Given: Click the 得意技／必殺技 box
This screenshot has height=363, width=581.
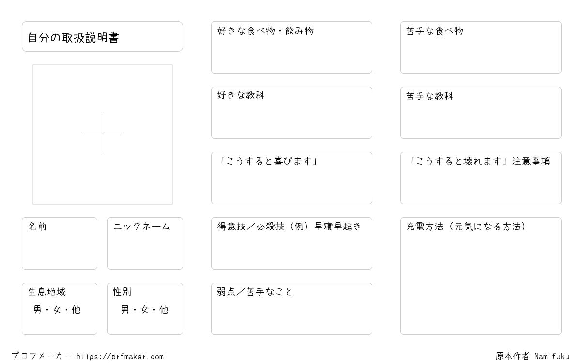Looking at the screenshot, I should click(x=291, y=243).
